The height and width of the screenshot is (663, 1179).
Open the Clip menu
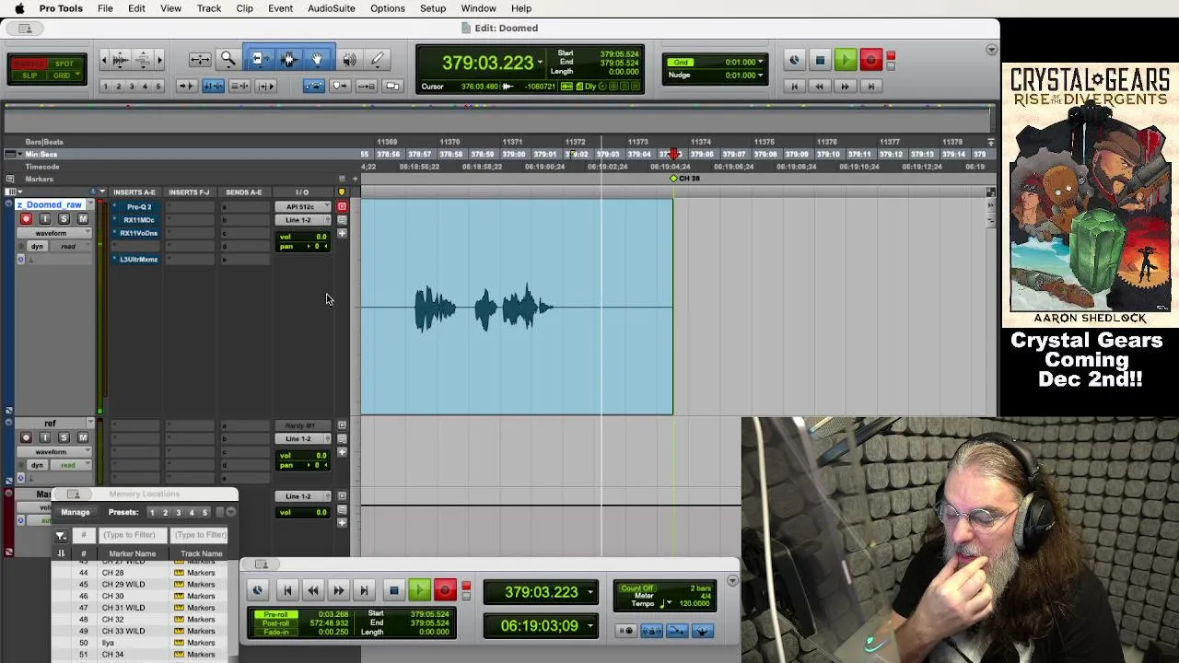point(244,8)
